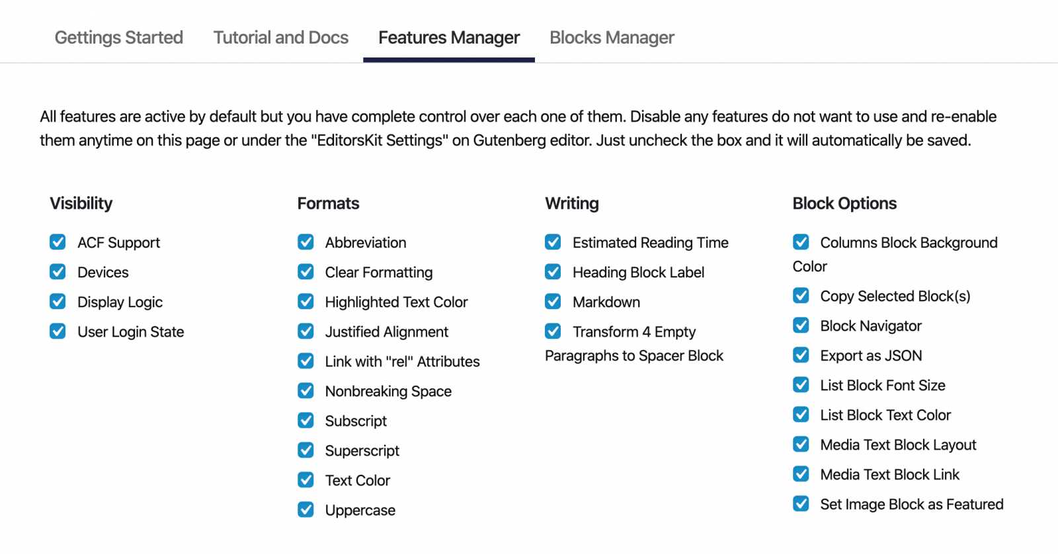The width and height of the screenshot is (1058, 554).
Task: Uncheck Transform 4 Empty Paragraphs to Spacer Block
Action: pyautogui.click(x=553, y=331)
